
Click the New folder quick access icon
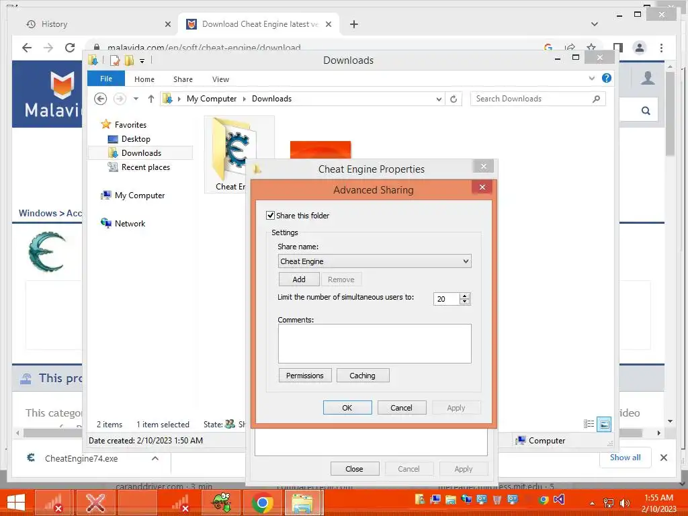(129, 60)
